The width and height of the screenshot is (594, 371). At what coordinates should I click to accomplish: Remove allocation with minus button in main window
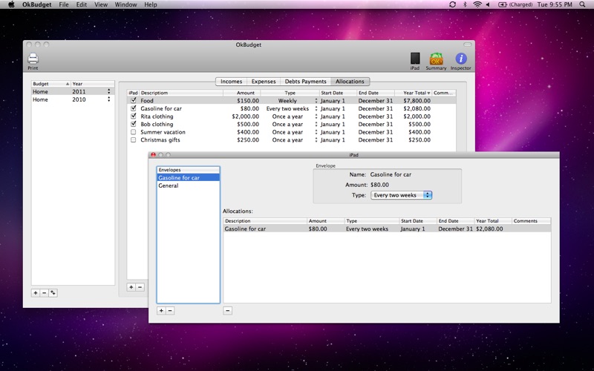click(140, 287)
